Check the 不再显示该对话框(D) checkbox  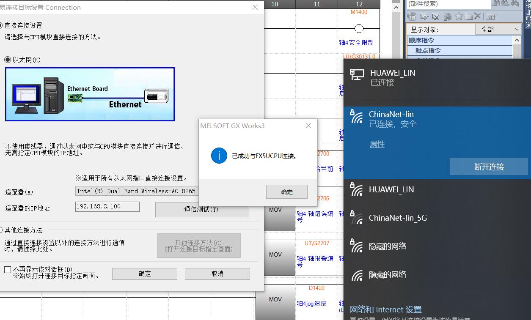pos(8,269)
